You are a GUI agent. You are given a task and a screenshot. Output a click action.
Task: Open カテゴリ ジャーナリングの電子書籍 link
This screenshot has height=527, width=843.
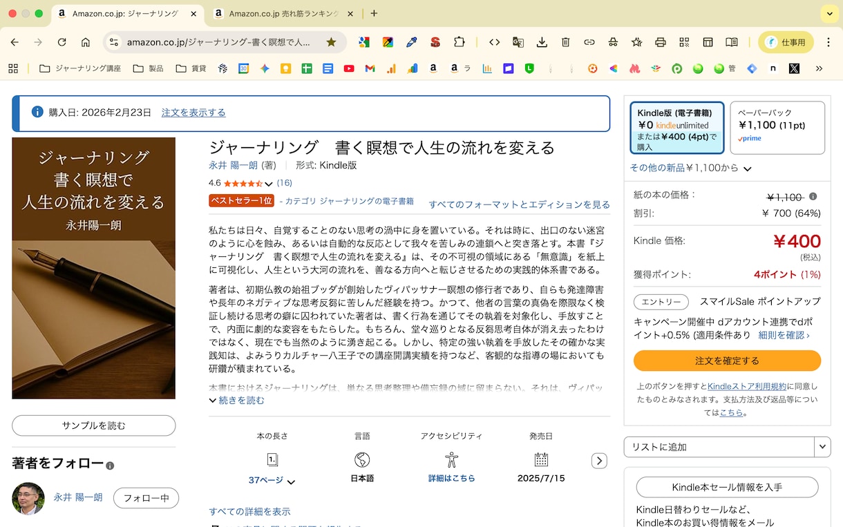pos(350,201)
